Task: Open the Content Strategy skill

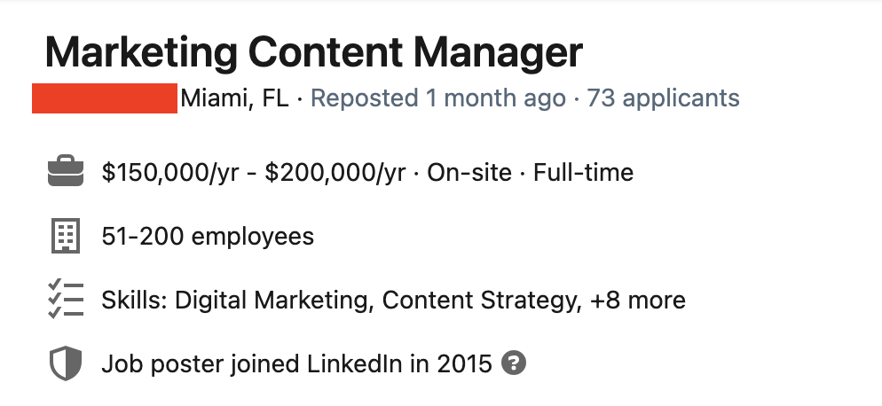Action: pos(480,301)
